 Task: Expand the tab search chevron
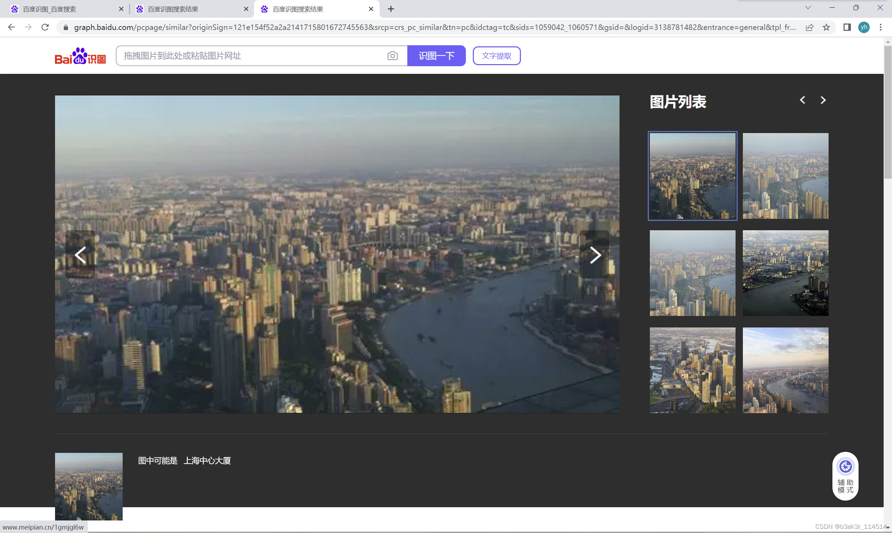pos(808,8)
